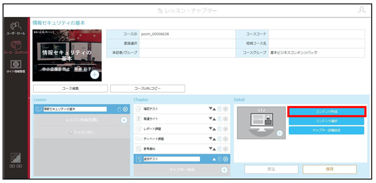
Task: Delete the 関連サイト chapter
Action: 225,119
